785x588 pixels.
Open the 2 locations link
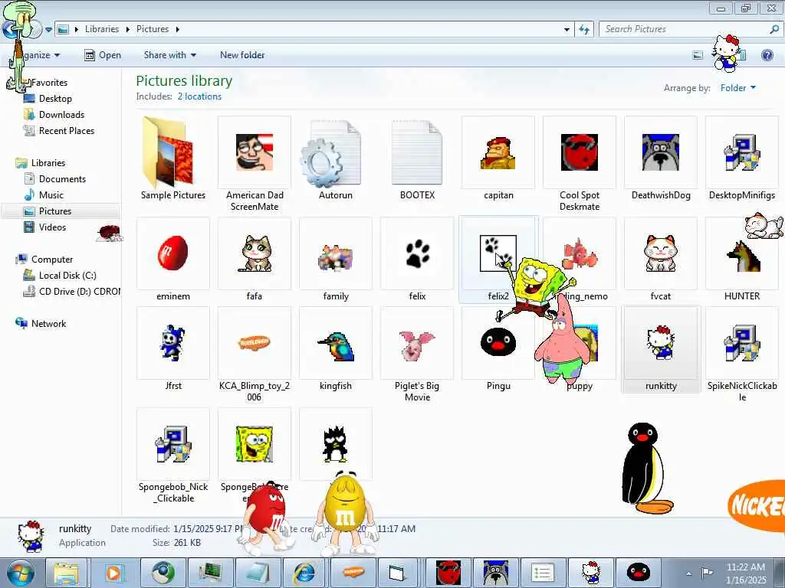coord(199,96)
